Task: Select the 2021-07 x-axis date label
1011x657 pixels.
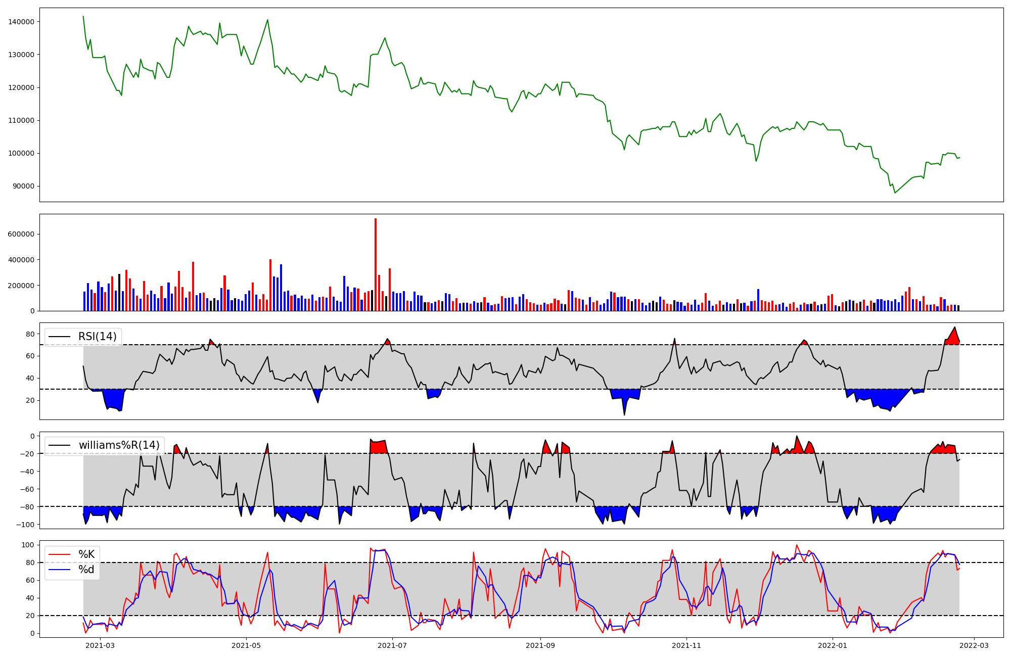Action: coord(392,645)
